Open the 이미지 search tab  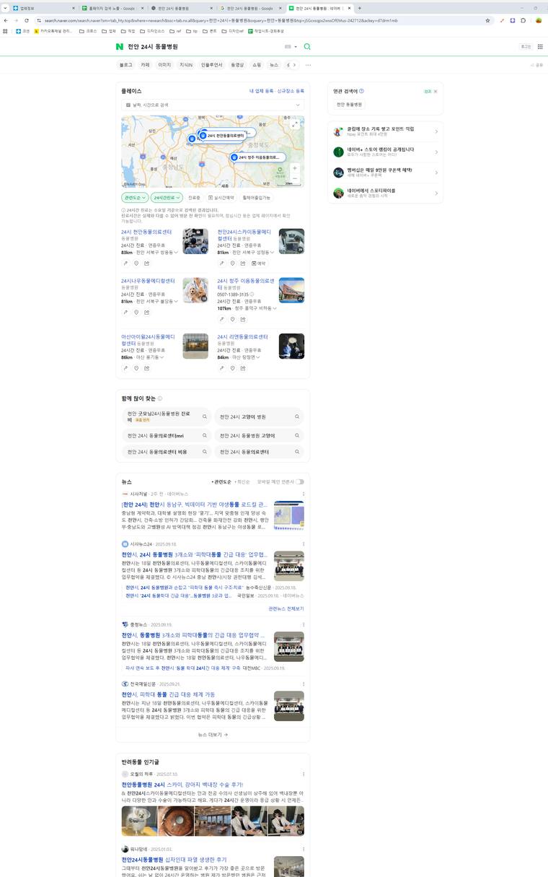[x=164, y=65]
